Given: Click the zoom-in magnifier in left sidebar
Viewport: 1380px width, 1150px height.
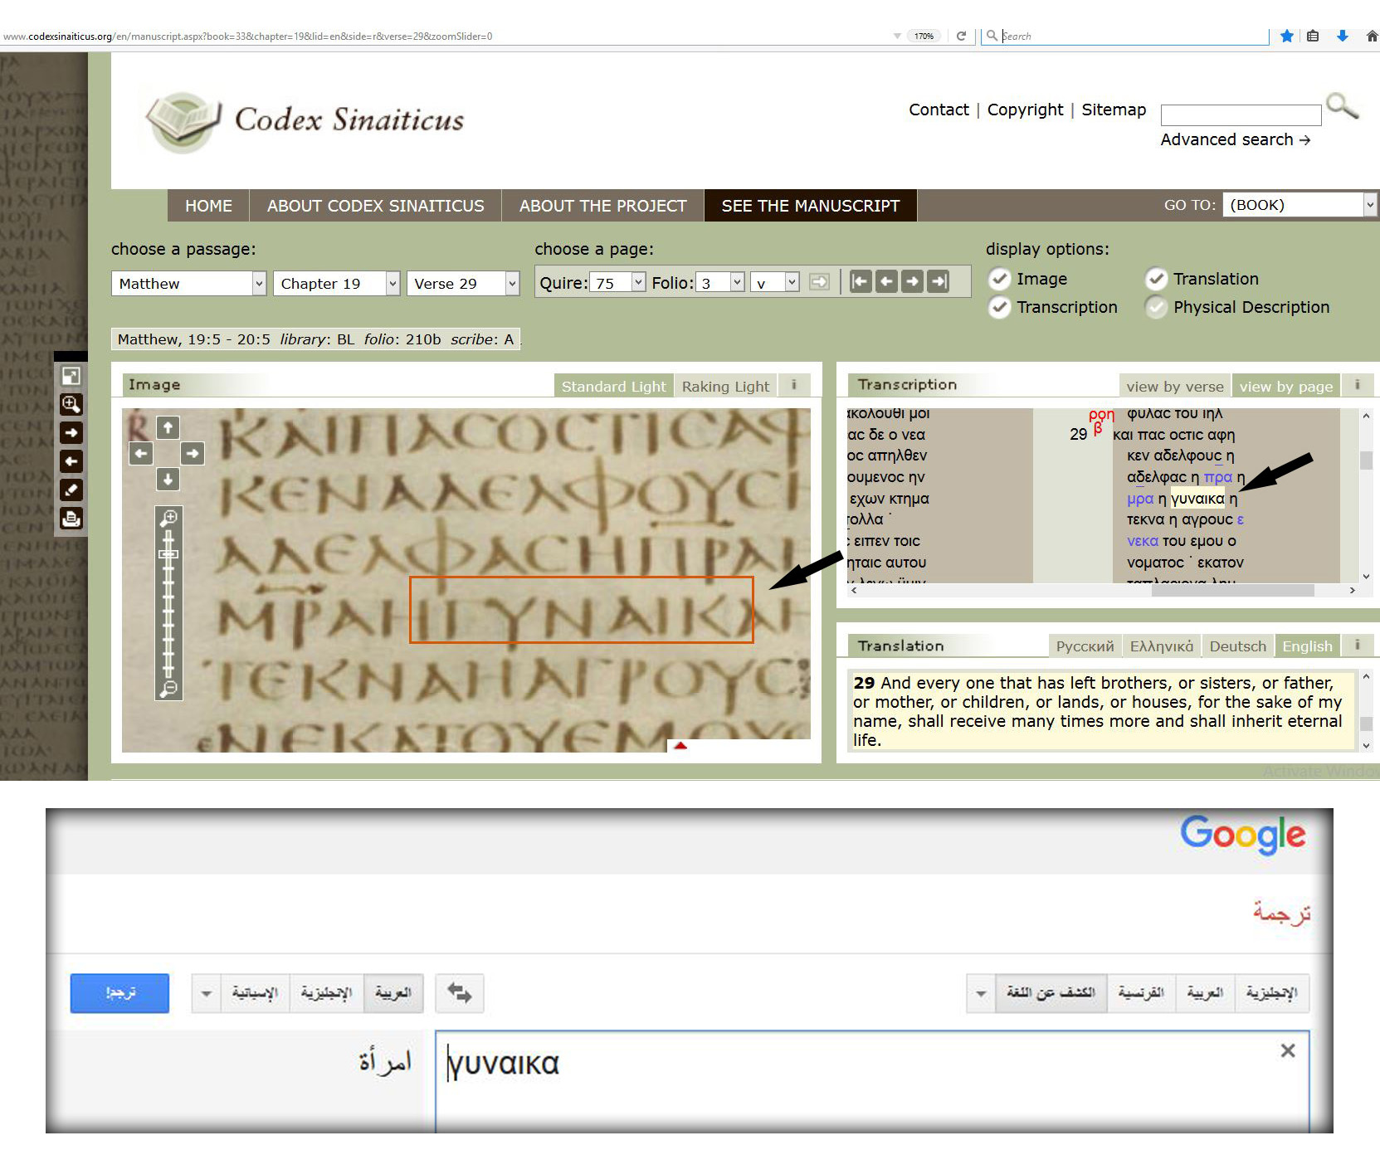Looking at the screenshot, I should (x=71, y=404).
